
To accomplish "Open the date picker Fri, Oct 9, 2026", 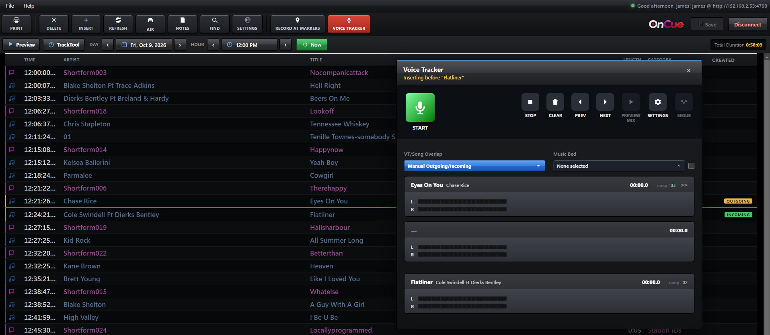I will point(144,45).
